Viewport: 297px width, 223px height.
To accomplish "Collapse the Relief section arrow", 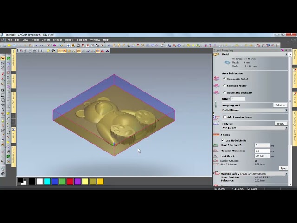I will [x=286, y=55].
